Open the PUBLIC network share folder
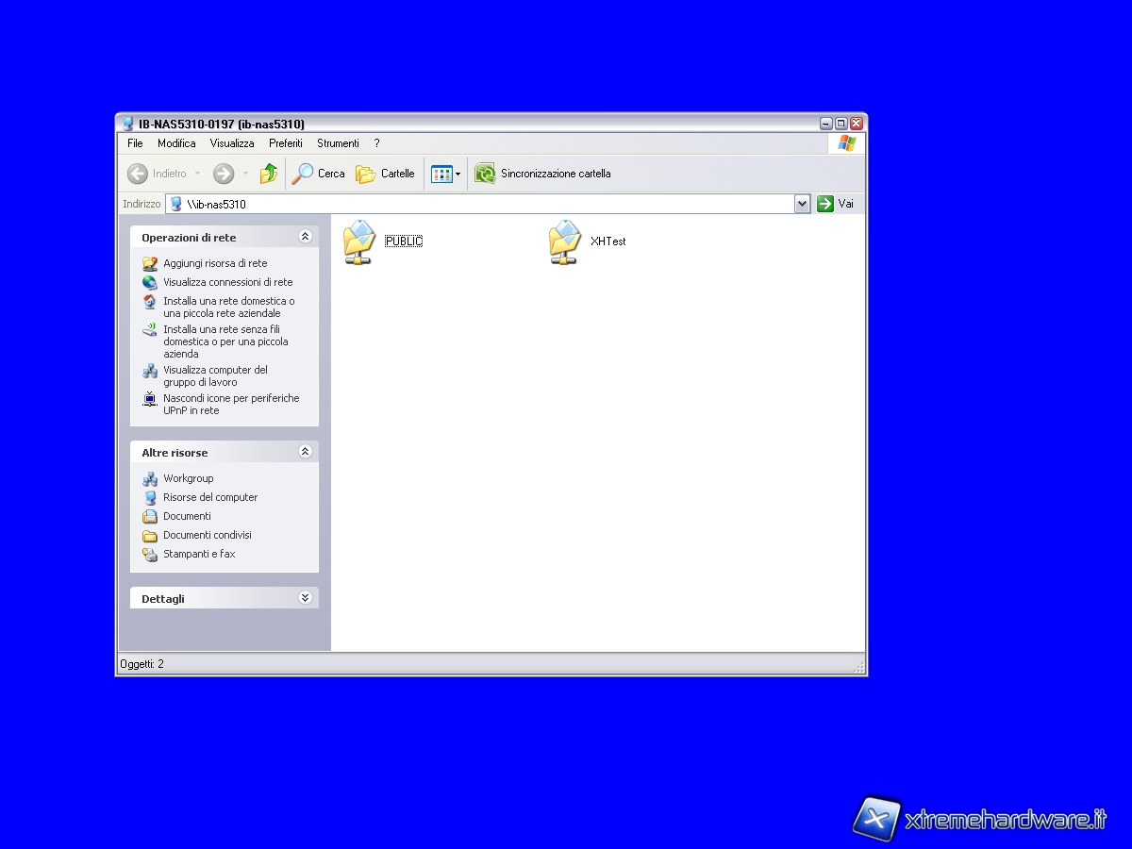This screenshot has height=849, width=1132. [x=359, y=241]
